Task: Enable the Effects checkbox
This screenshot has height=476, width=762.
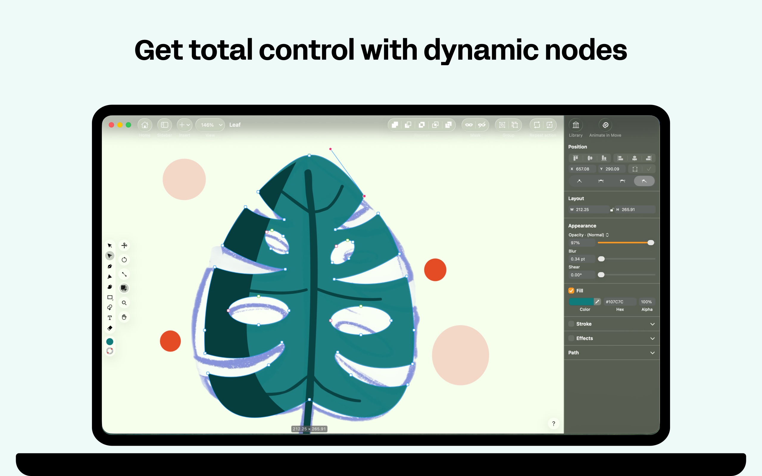Action: pos(571,339)
